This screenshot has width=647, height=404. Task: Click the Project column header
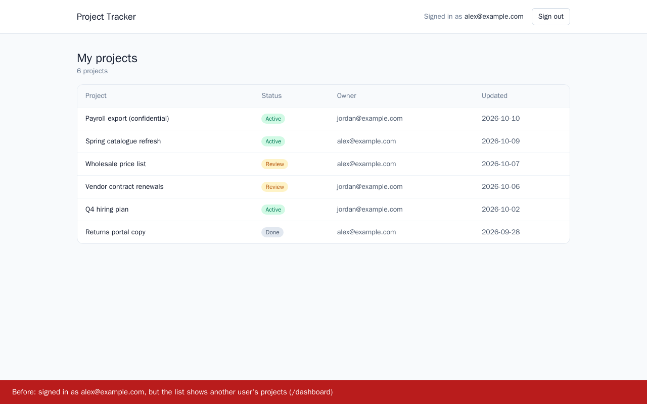[x=96, y=96]
